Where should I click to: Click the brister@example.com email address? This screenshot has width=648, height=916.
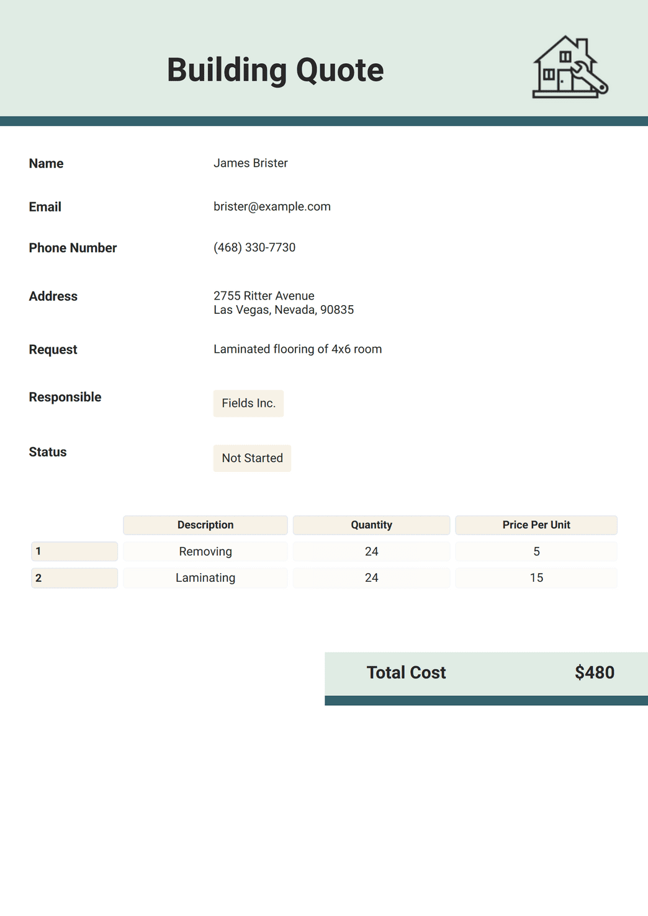(272, 207)
